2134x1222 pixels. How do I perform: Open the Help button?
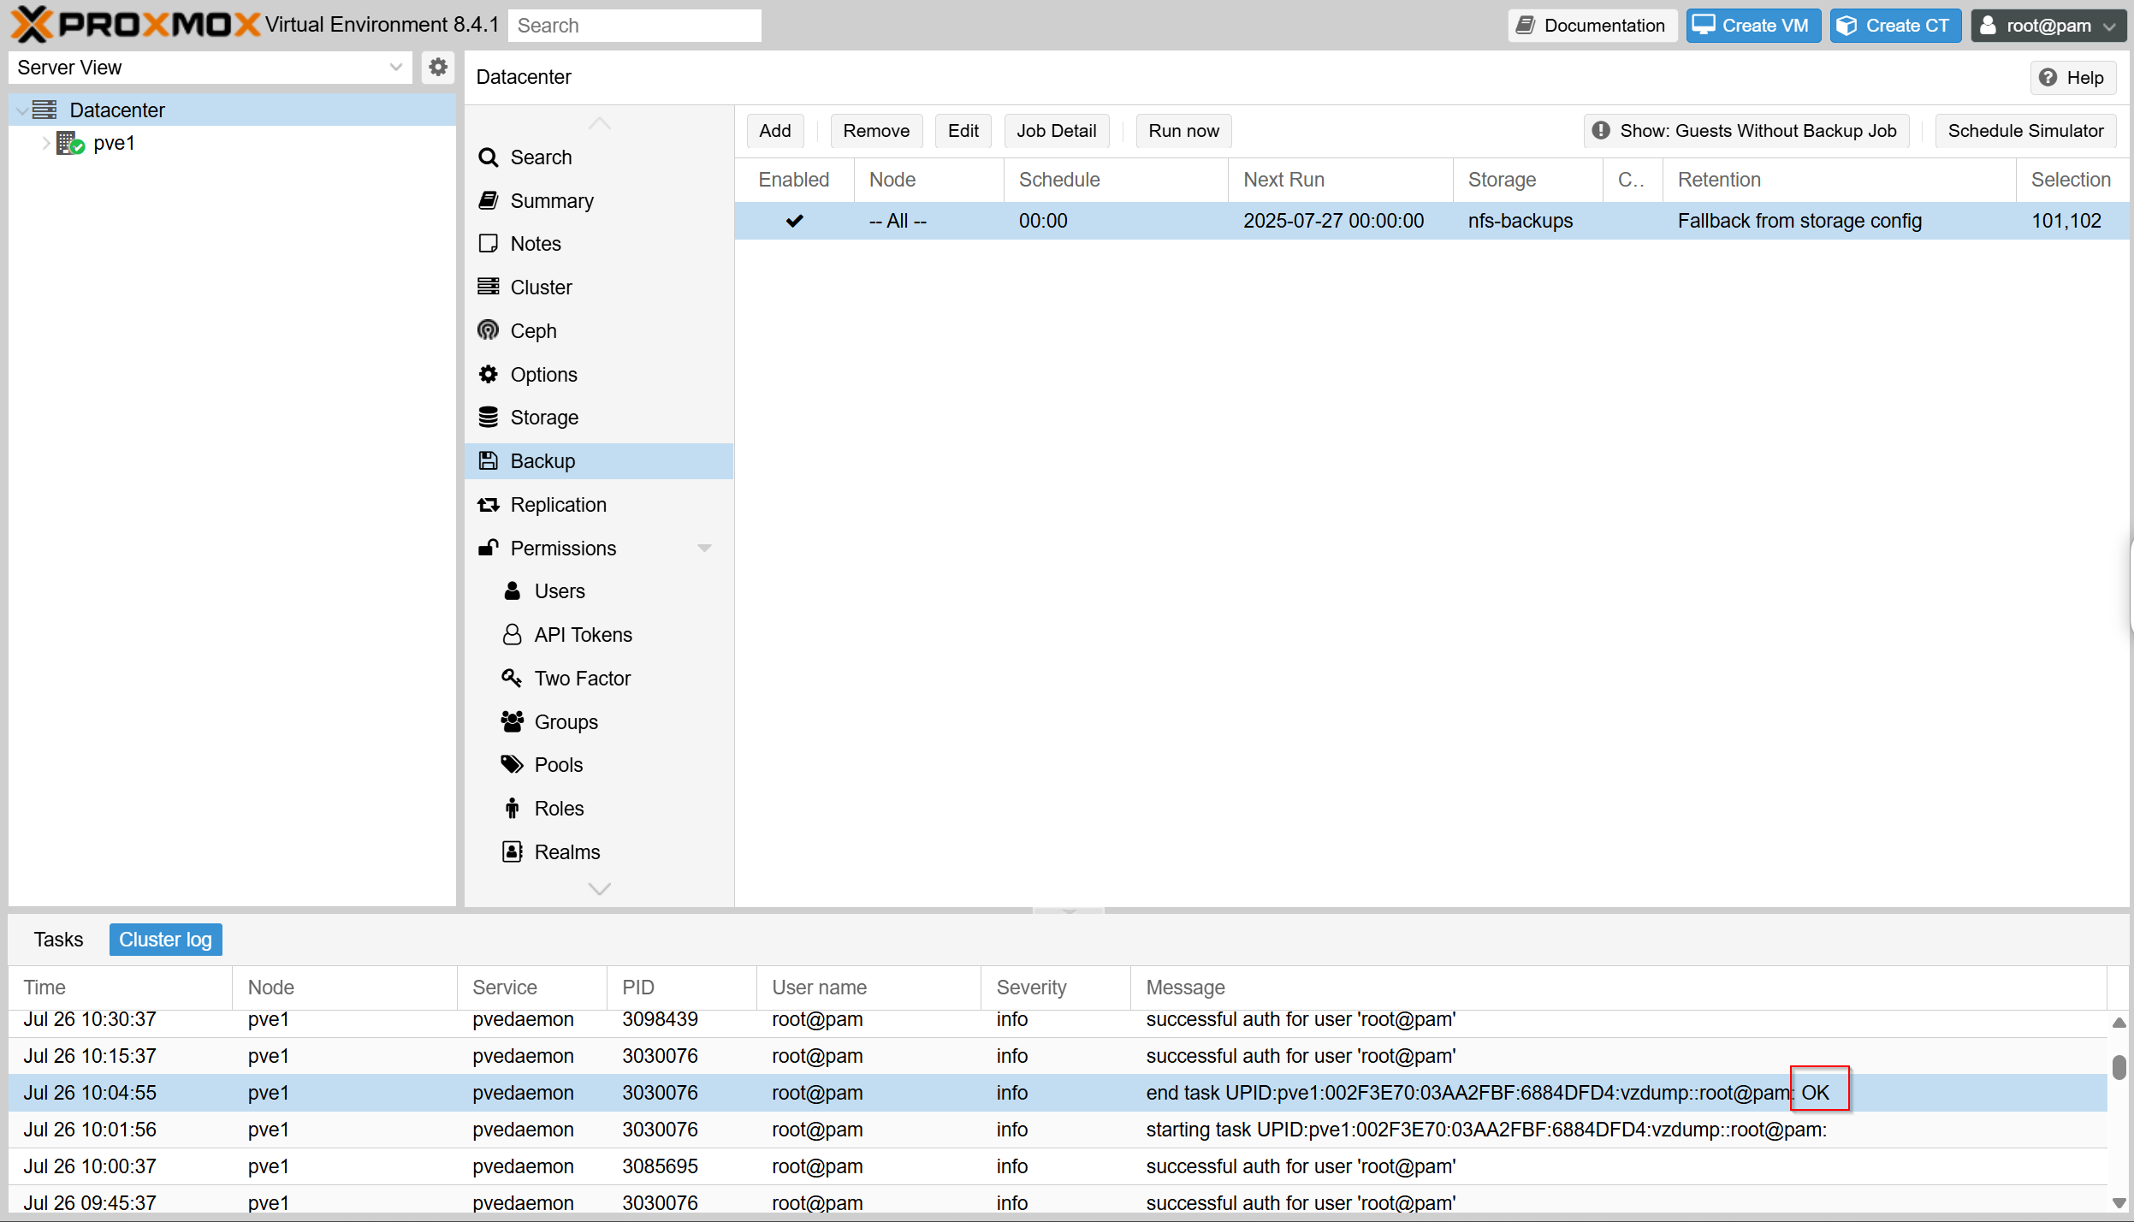[x=2072, y=78]
